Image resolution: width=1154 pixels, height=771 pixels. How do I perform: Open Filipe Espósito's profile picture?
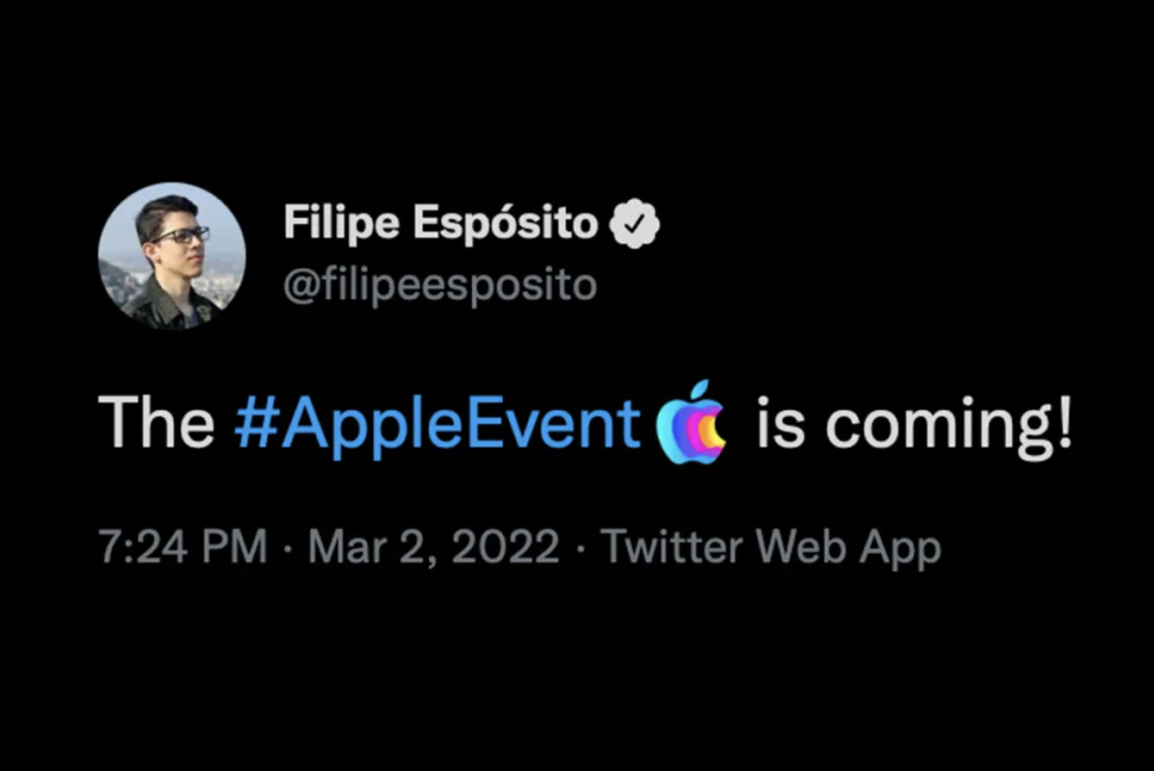[171, 256]
